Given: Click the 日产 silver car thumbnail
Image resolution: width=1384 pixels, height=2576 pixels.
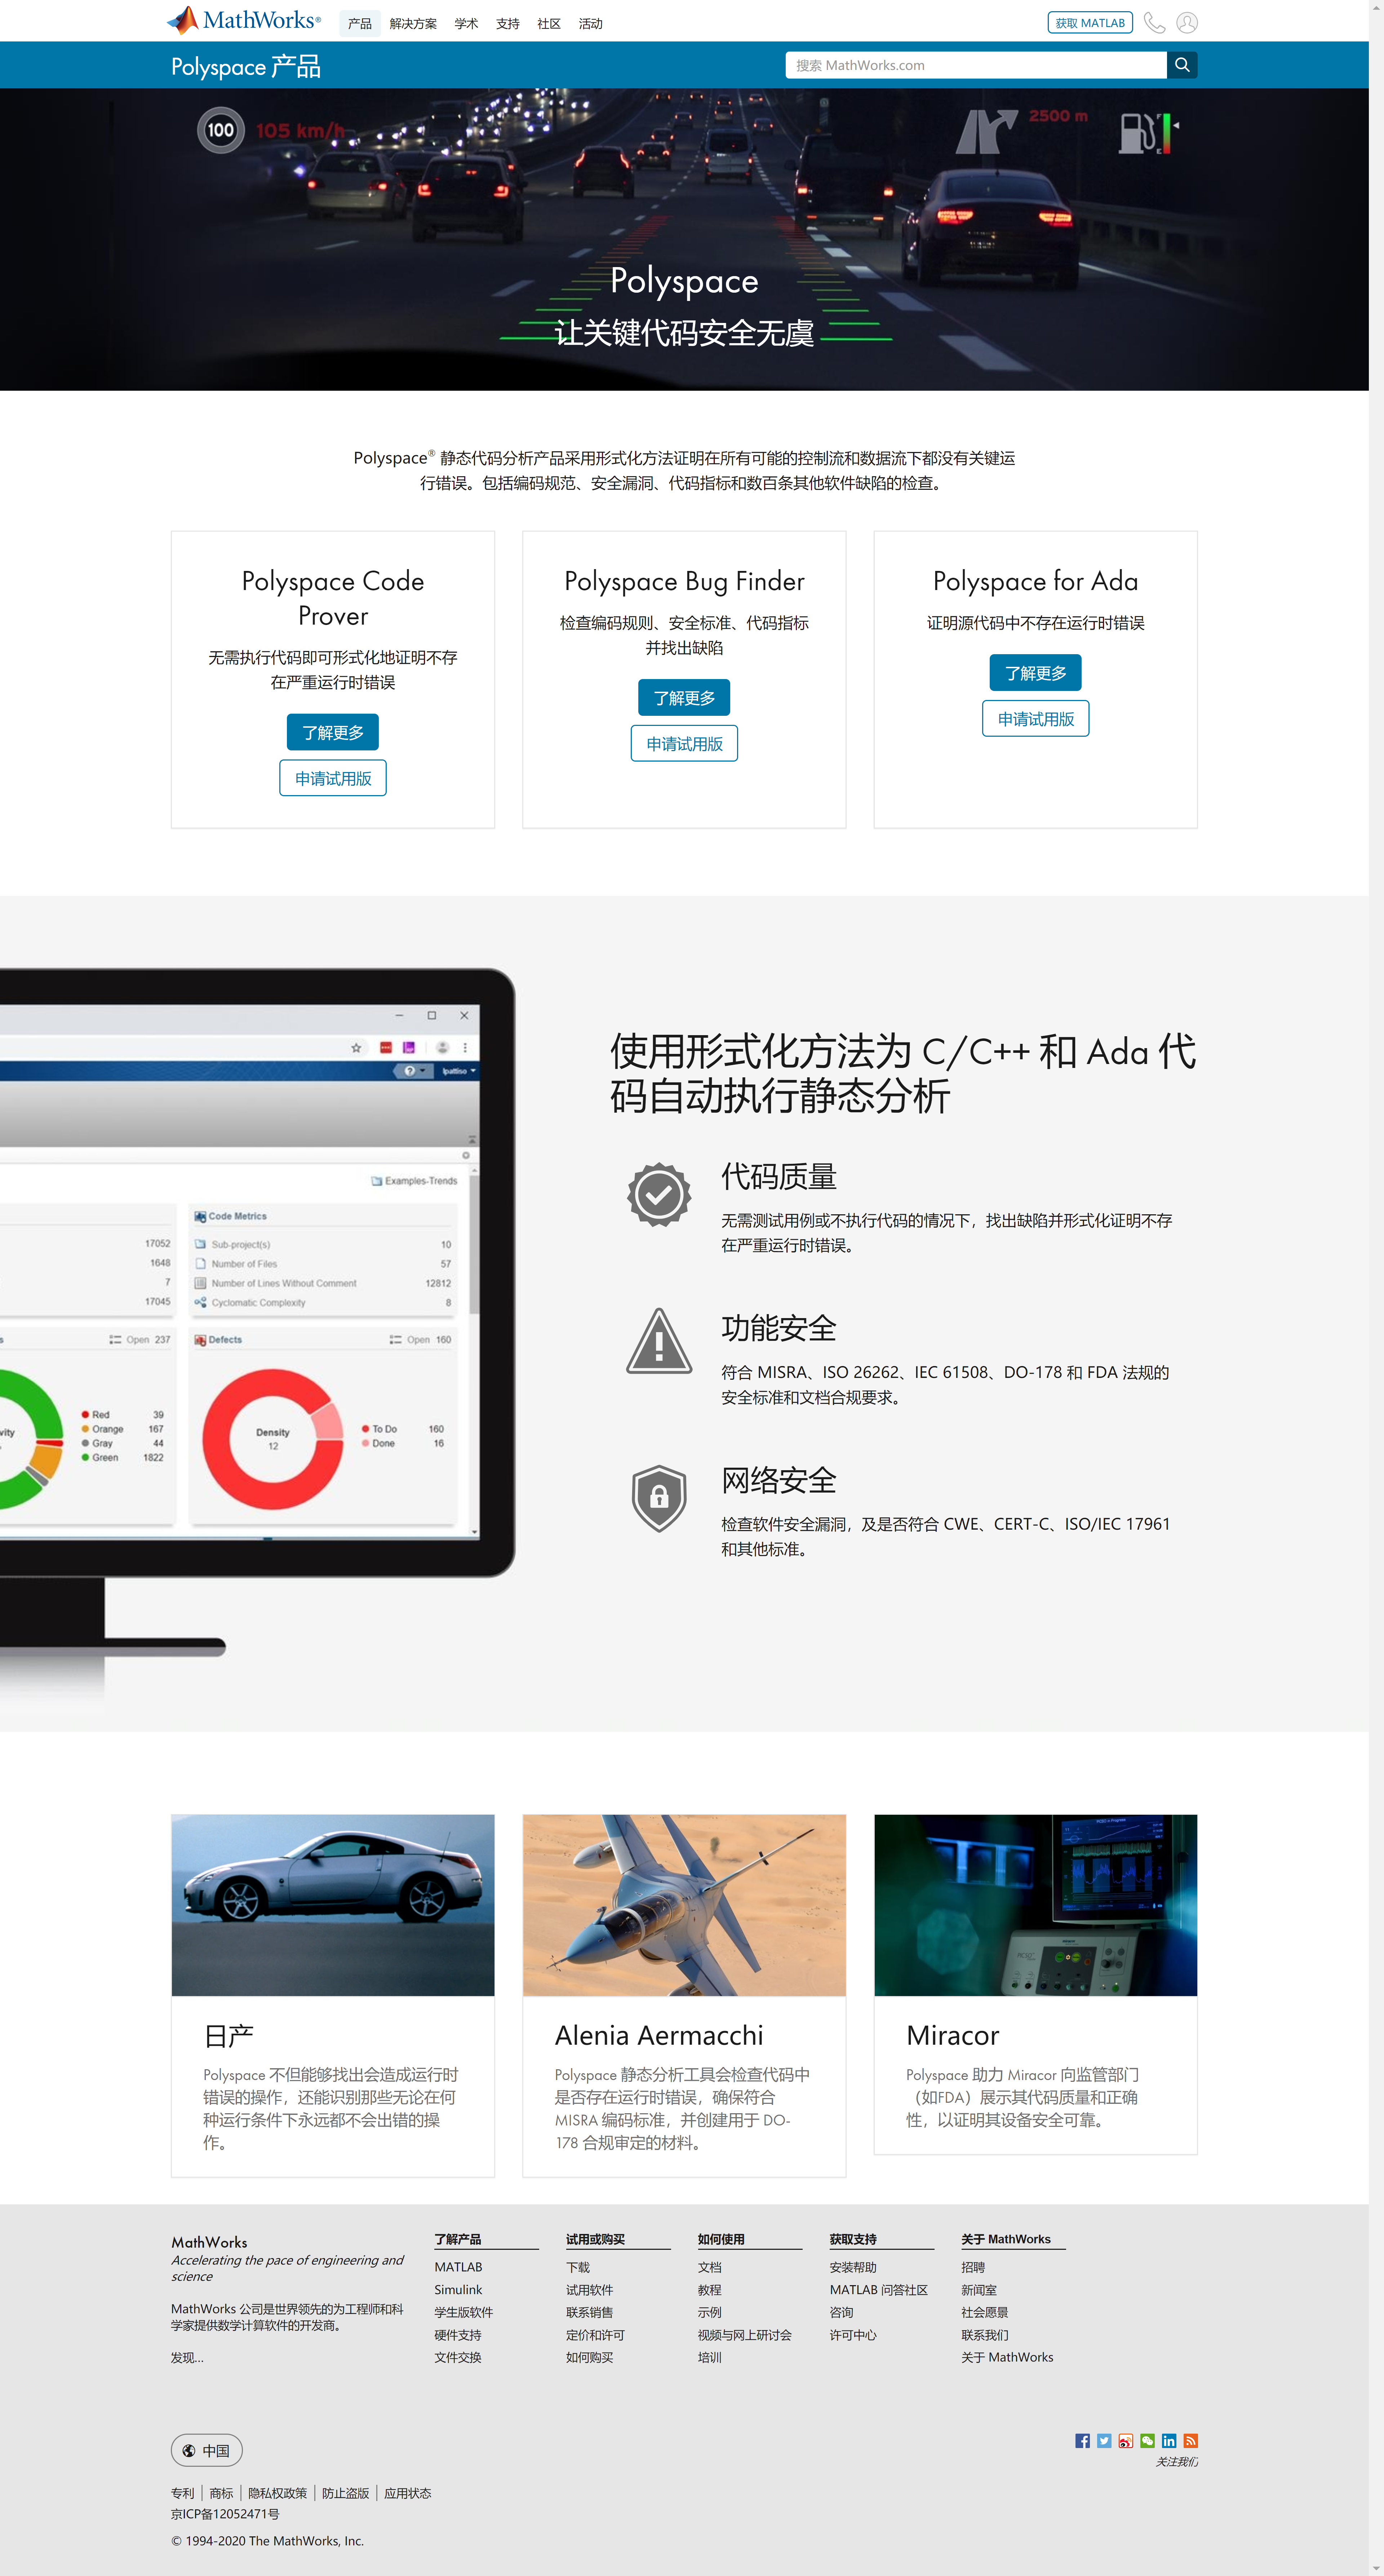Looking at the screenshot, I should (x=333, y=1905).
